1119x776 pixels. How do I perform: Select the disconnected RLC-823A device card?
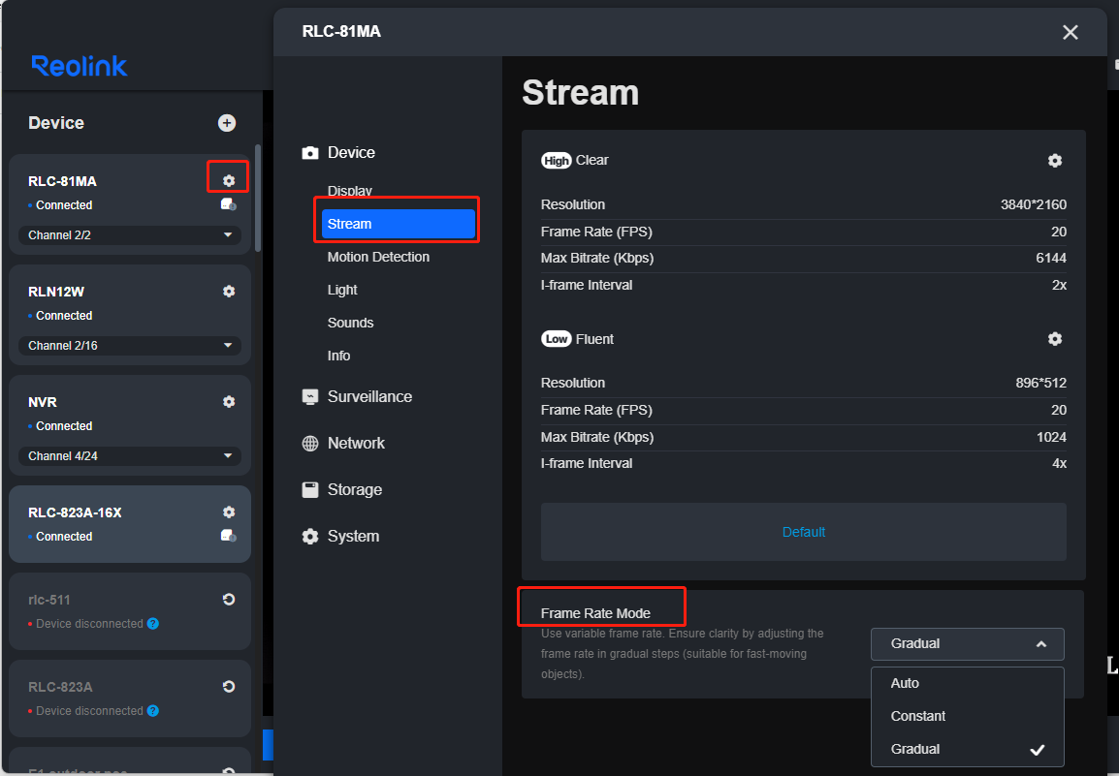(130, 698)
